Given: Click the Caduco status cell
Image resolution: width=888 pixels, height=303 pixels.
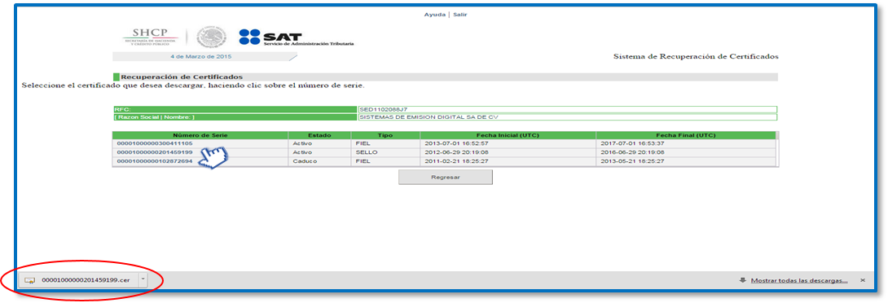Looking at the screenshot, I should (319, 161).
